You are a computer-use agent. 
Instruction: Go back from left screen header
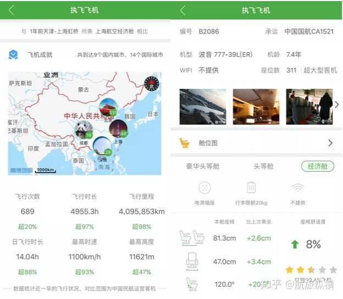coord(12,10)
